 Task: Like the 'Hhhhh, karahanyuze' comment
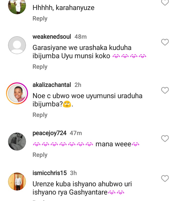click(x=165, y=2)
